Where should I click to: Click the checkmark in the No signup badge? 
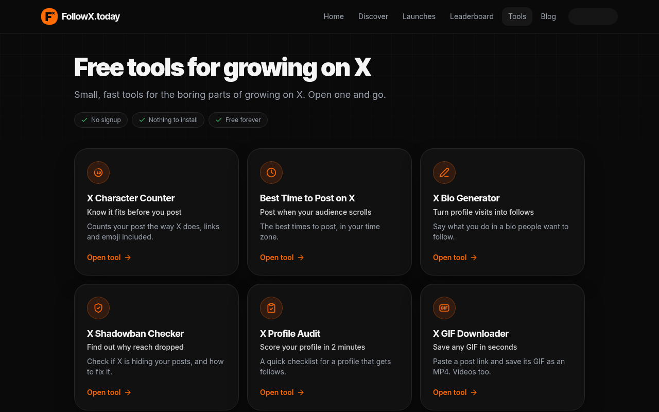(84, 120)
